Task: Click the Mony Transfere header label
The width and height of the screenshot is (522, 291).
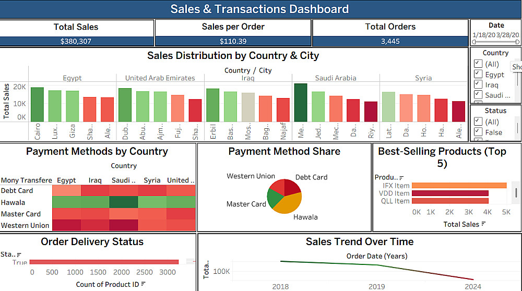Action: 26,180
